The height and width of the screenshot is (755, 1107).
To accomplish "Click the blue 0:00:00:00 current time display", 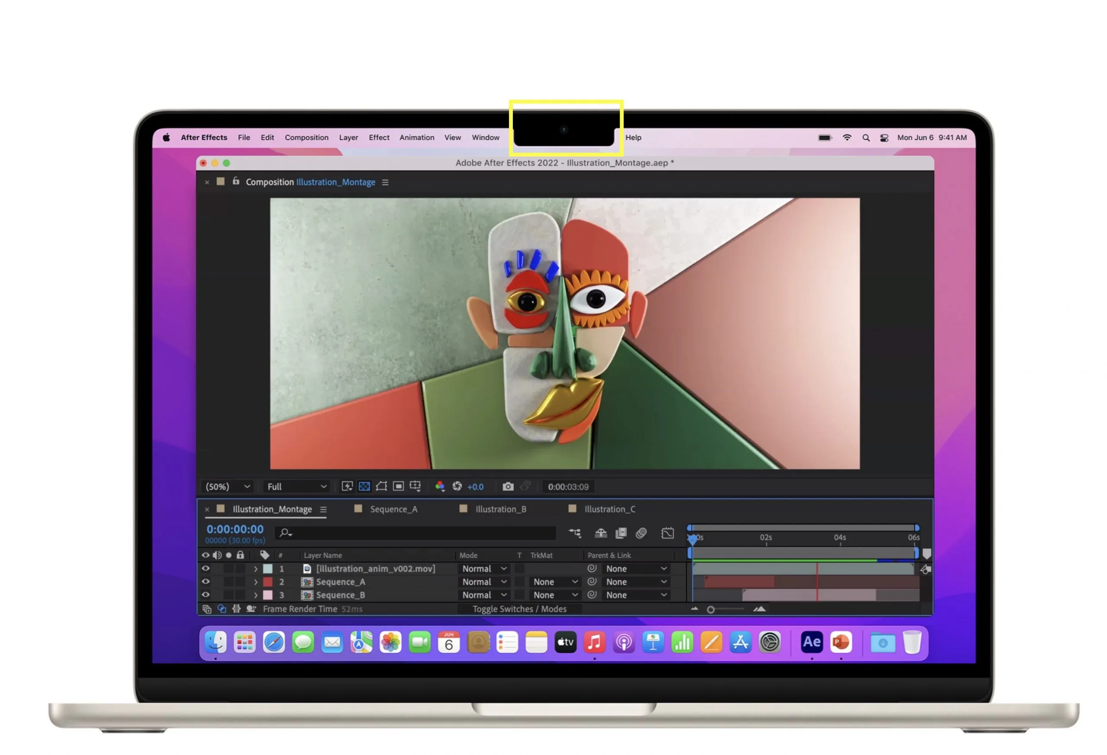I will tap(235, 530).
